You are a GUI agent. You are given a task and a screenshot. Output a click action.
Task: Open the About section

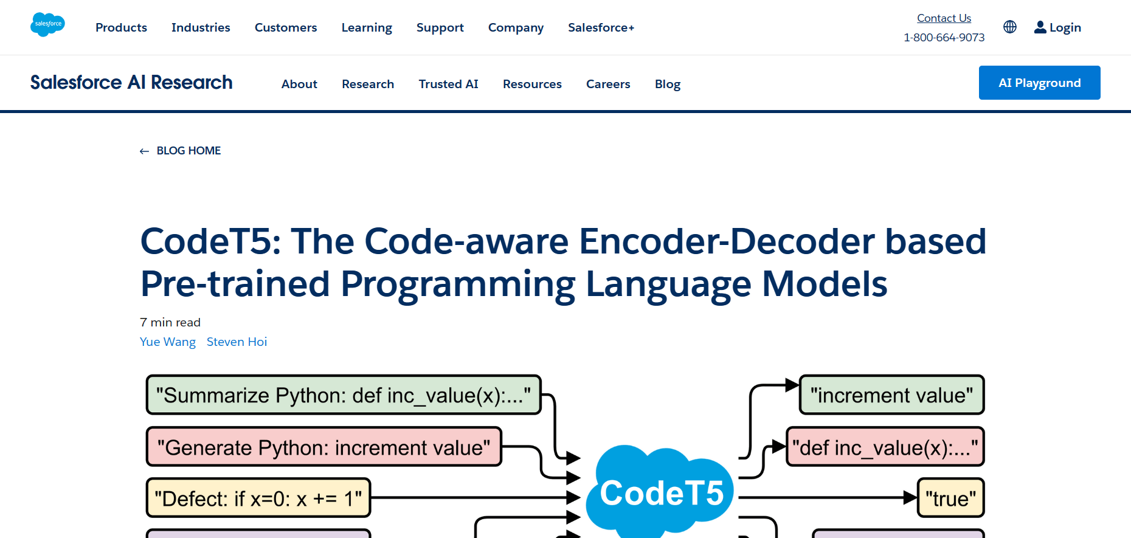(x=299, y=84)
